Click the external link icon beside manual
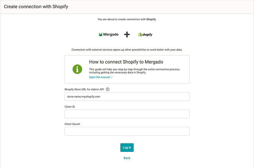 tap(111, 77)
